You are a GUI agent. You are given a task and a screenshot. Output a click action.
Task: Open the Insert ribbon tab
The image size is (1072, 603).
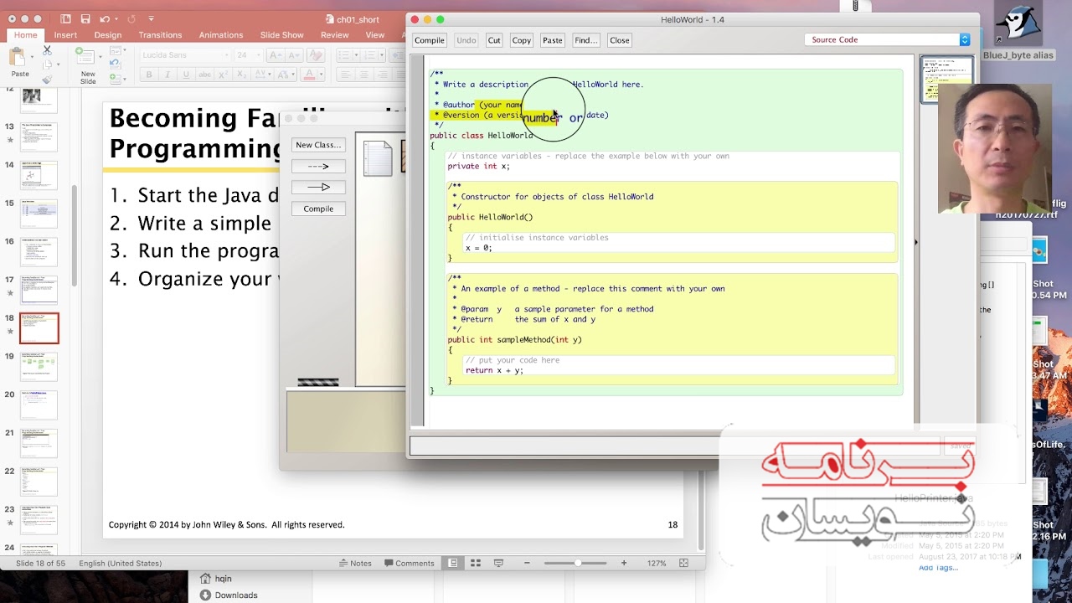[65, 35]
